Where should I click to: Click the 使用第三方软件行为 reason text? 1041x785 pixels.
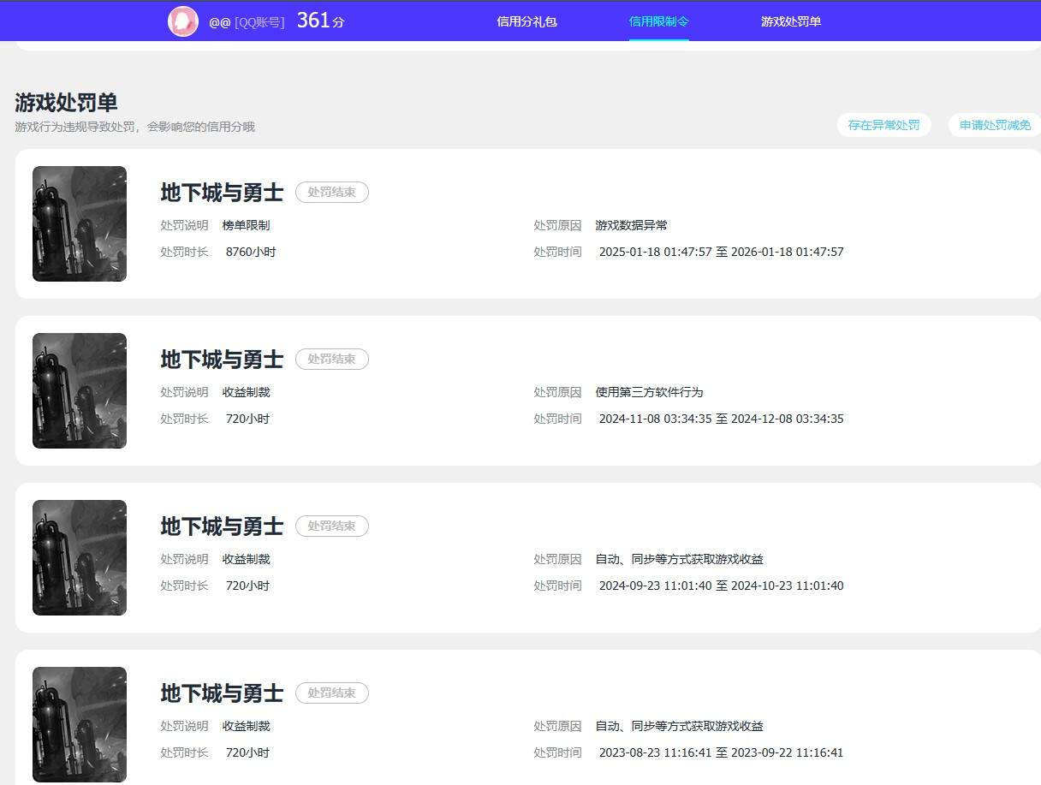click(650, 392)
